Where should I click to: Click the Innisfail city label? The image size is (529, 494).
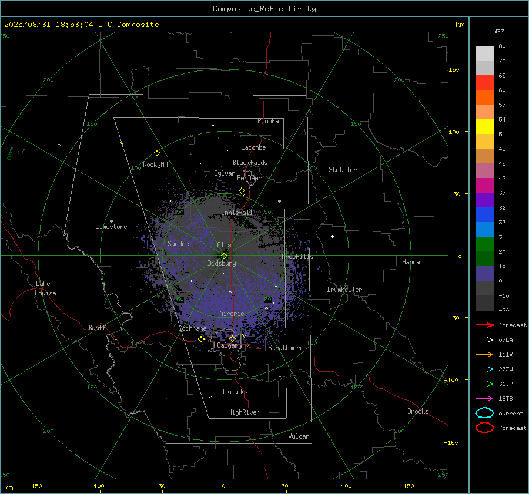tap(237, 213)
